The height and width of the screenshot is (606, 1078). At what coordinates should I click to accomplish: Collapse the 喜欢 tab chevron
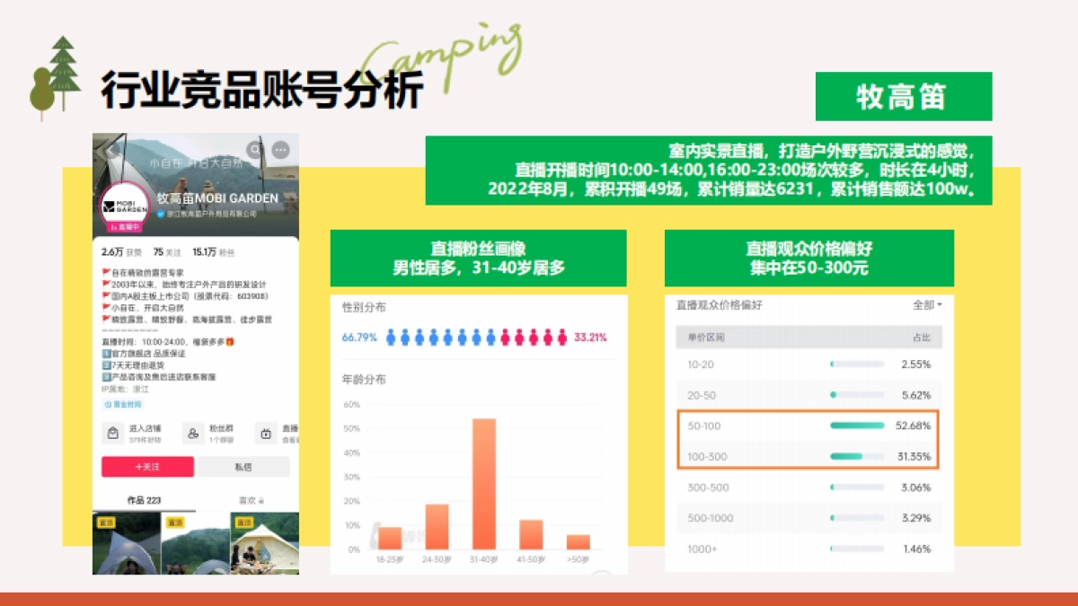click(261, 500)
